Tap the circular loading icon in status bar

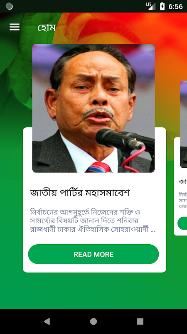(9, 6)
